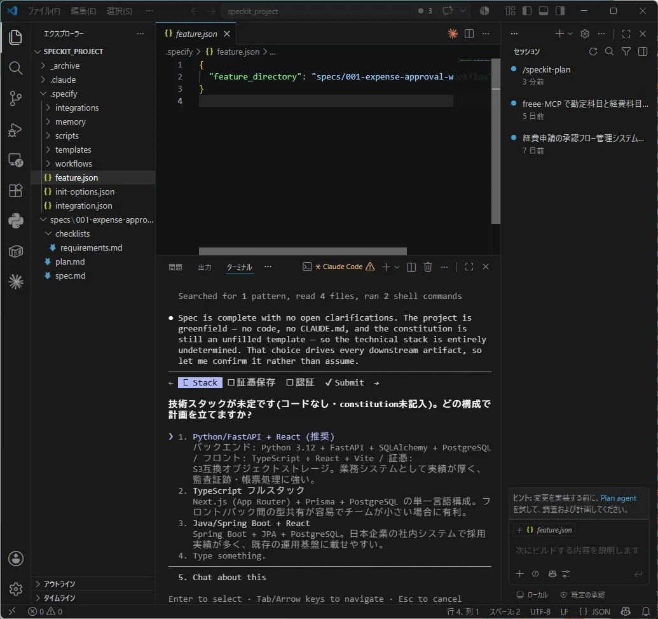Open terminal launch profile dropdown arrow
The height and width of the screenshot is (619, 658).
coord(397,267)
